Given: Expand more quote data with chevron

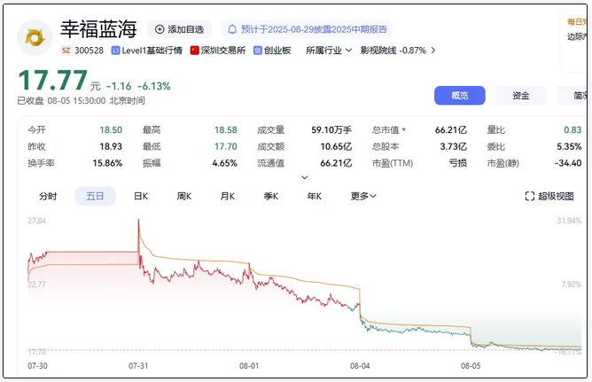Looking at the screenshot, I should click(305, 177).
